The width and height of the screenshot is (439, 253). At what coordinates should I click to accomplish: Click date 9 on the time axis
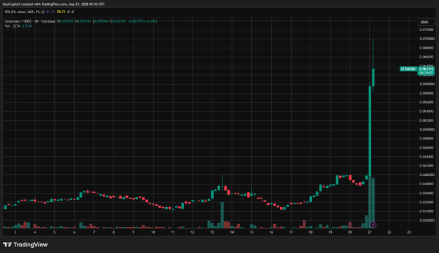133,232
